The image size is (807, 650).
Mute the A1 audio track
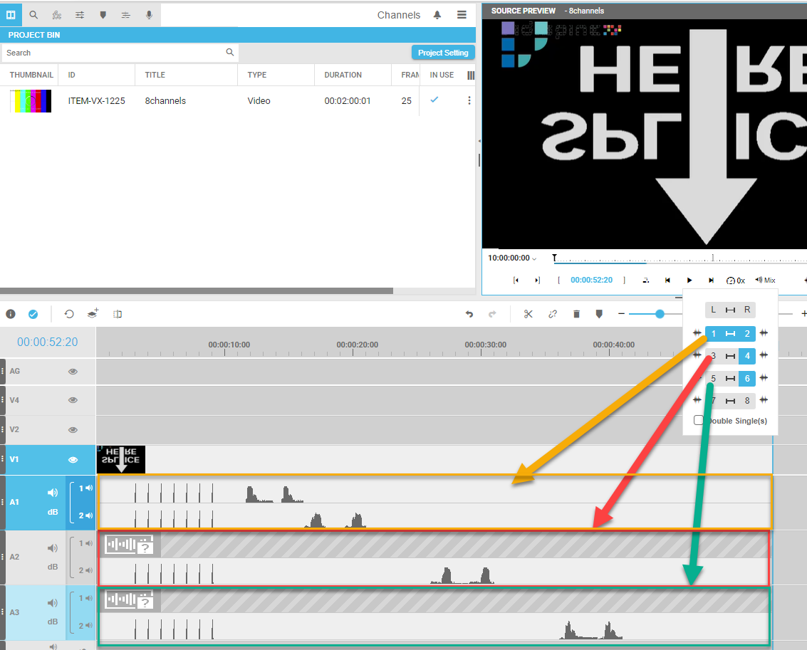click(53, 493)
